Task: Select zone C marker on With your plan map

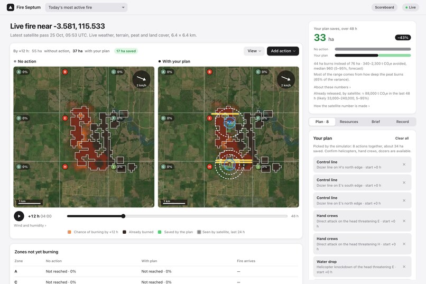Action: point(258,72)
